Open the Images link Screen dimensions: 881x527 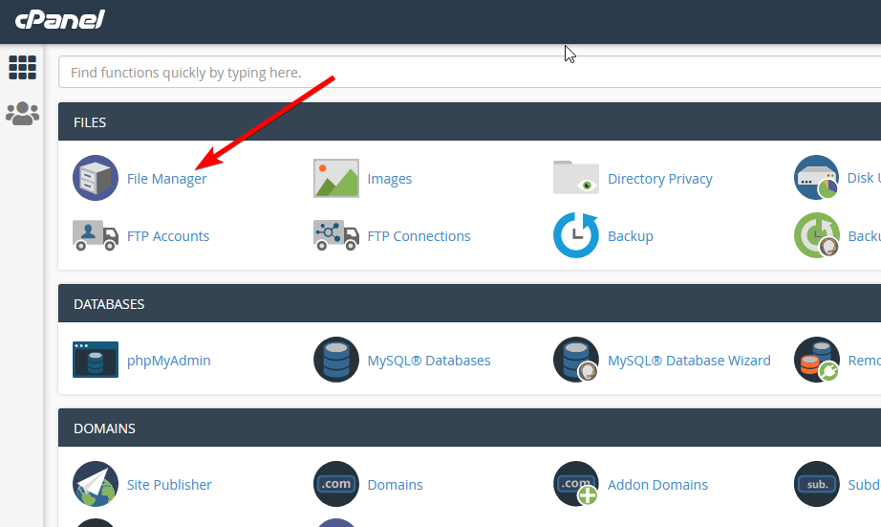[389, 179]
